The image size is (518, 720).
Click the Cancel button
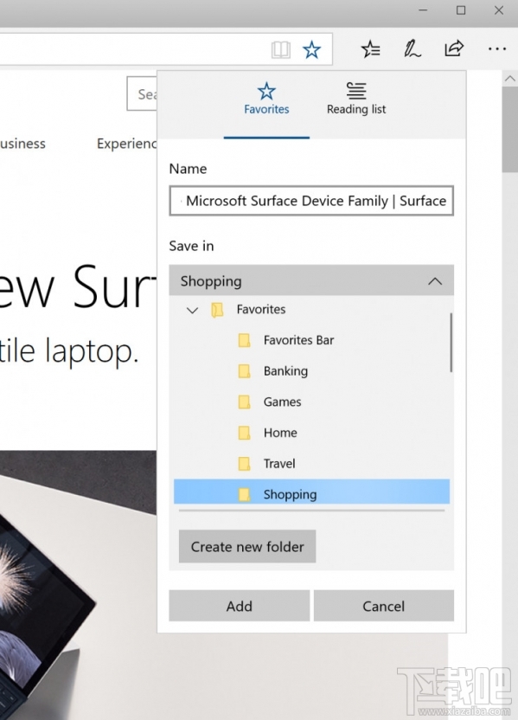(384, 606)
